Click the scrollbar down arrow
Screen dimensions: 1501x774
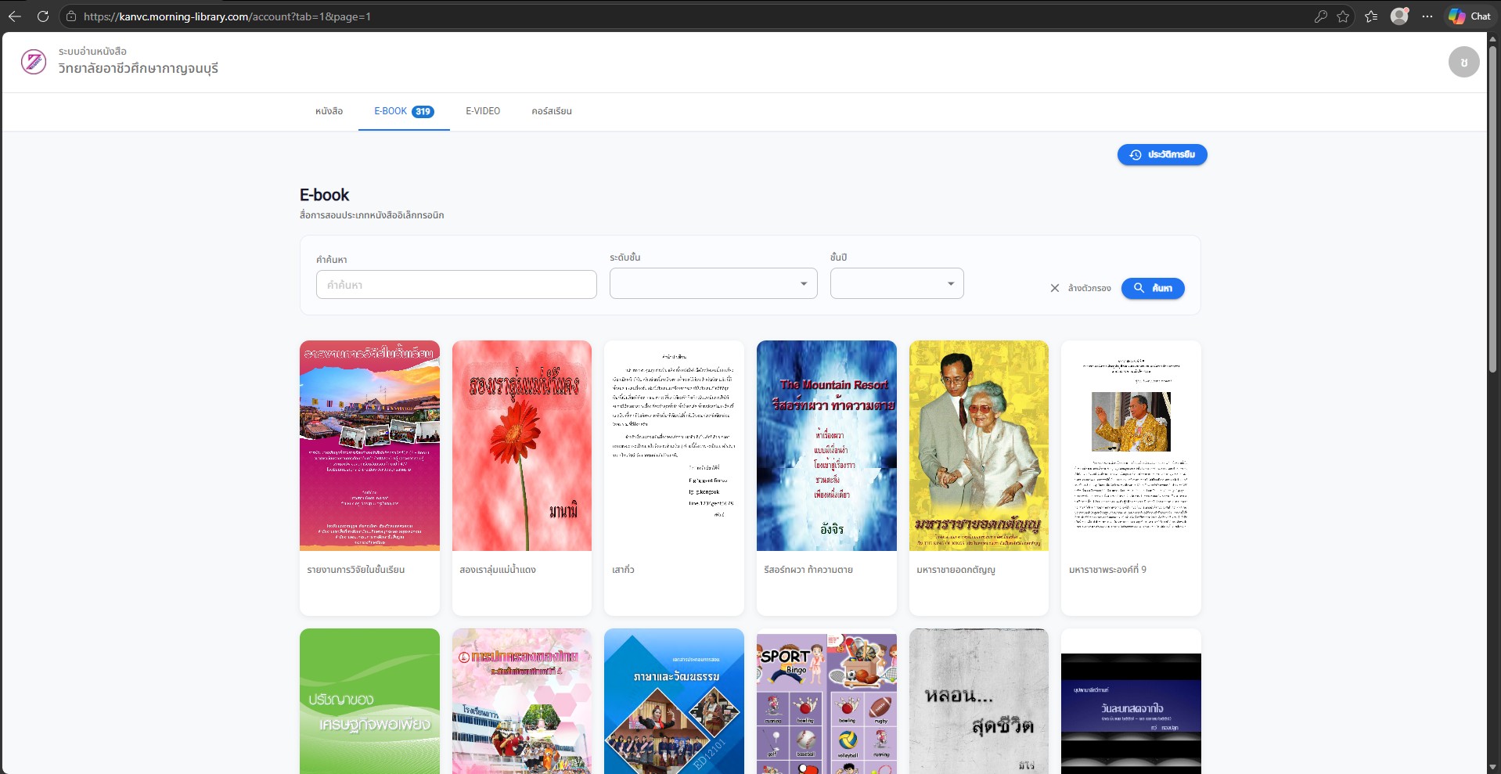click(1492, 767)
